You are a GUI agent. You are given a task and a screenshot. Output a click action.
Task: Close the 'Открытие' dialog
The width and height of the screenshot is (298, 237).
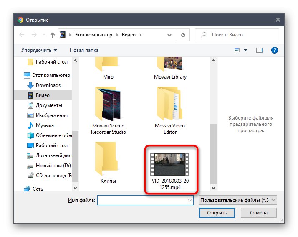point(278,20)
